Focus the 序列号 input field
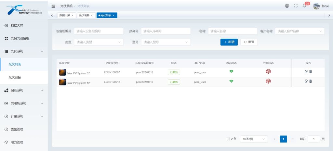This screenshot has height=151, width=333. (x=166, y=31)
